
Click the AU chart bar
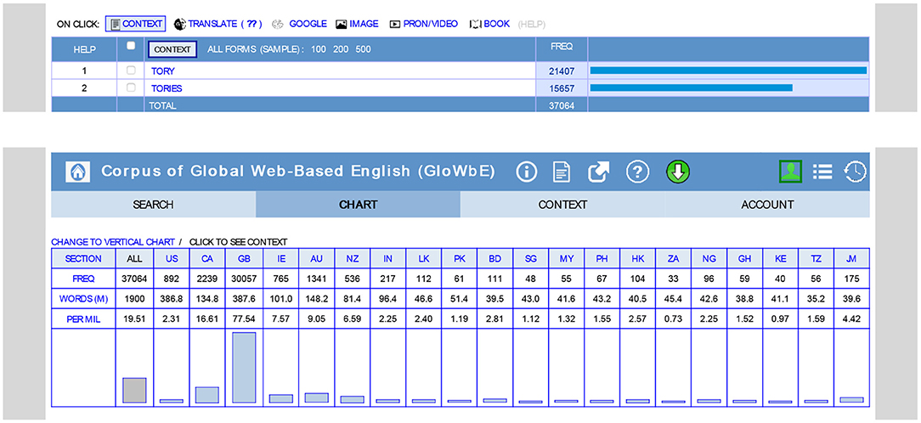coord(317,398)
